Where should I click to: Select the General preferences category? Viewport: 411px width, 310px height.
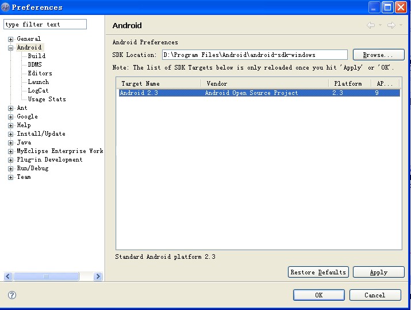pyautogui.click(x=29, y=39)
